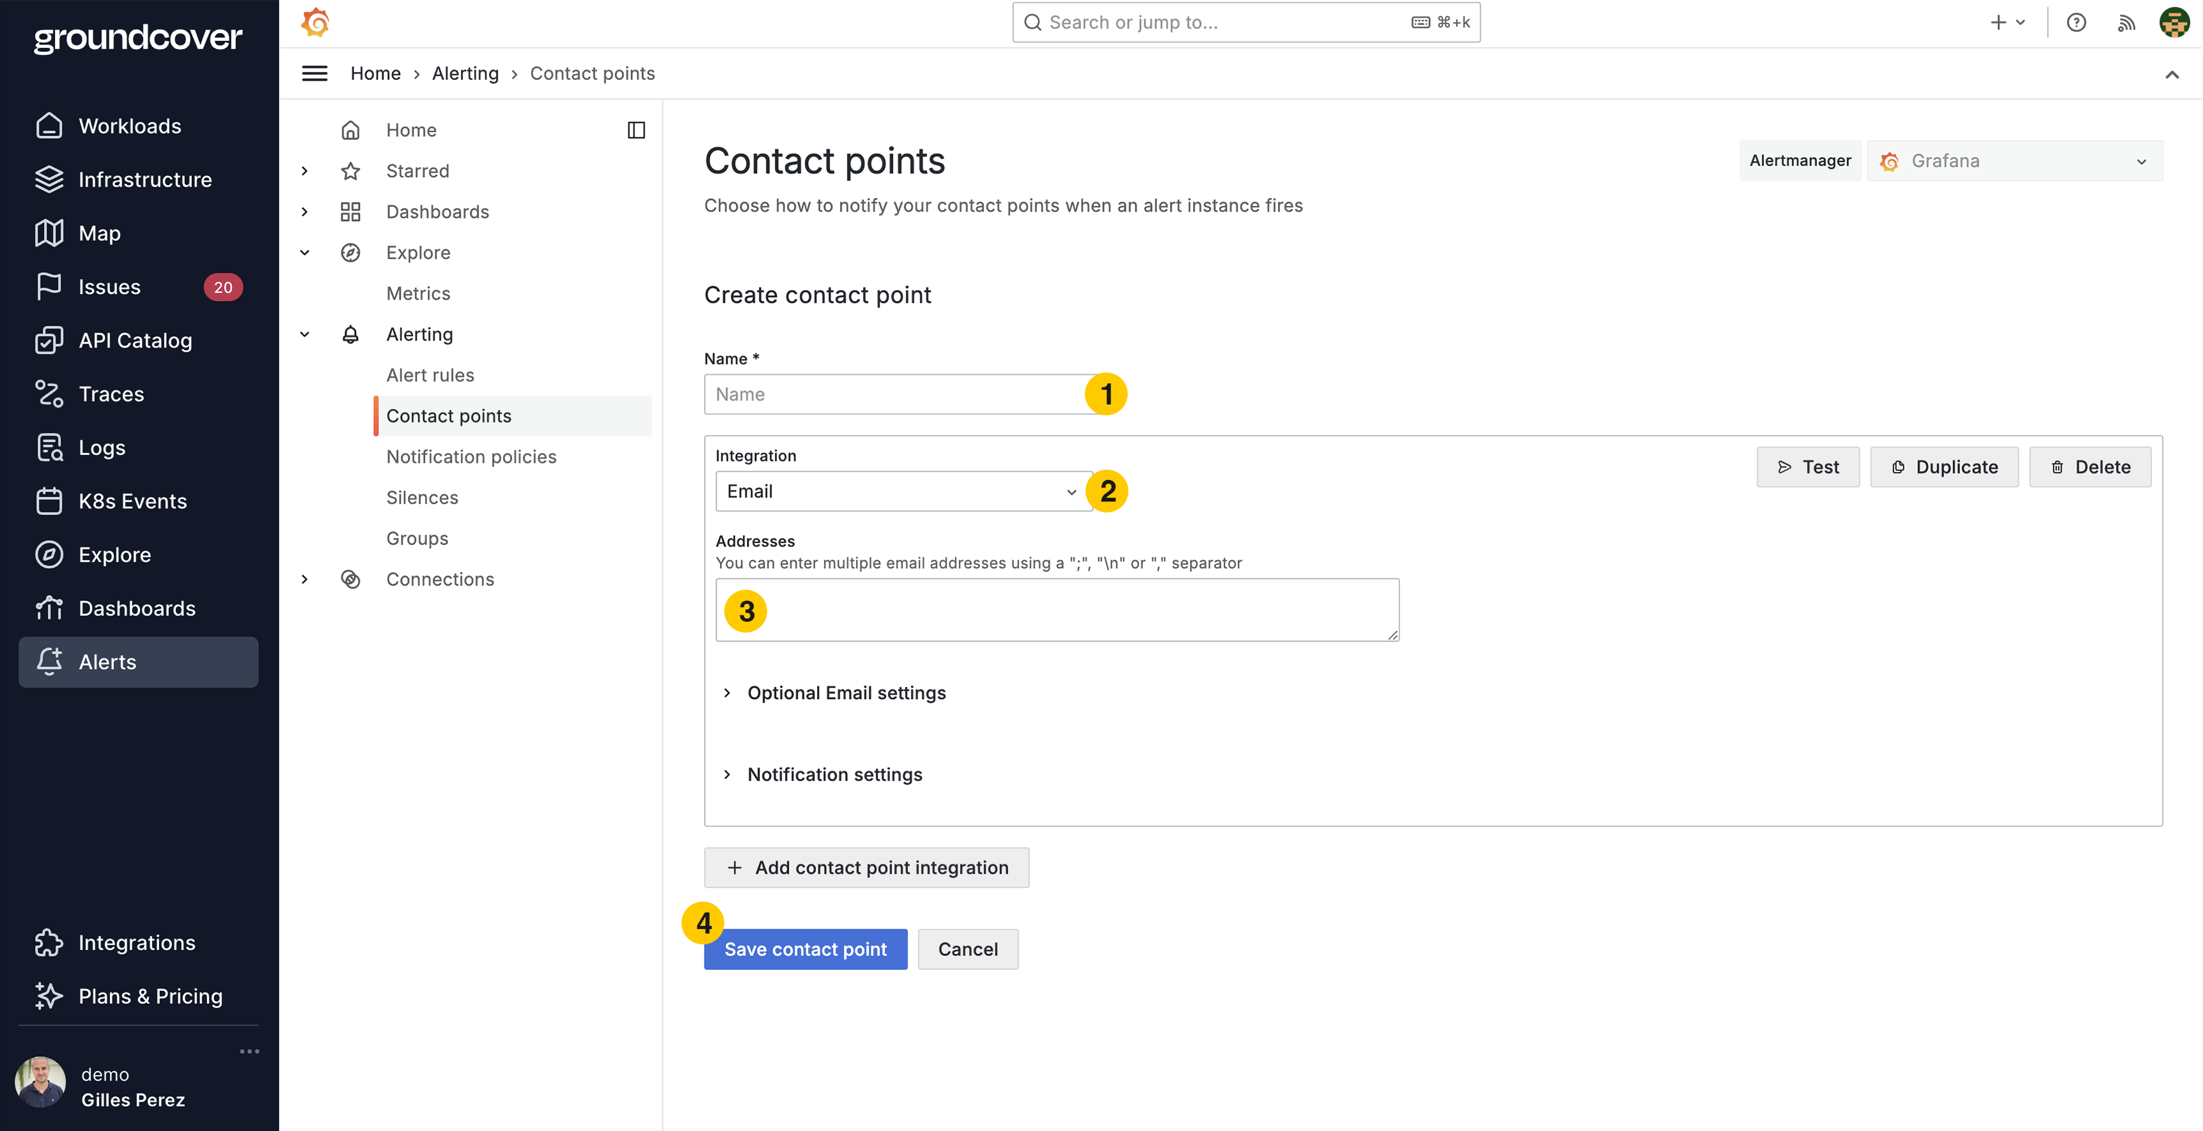Open the Integration Email dropdown
The image size is (2203, 1131).
pyautogui.click(x=903, y=491)
